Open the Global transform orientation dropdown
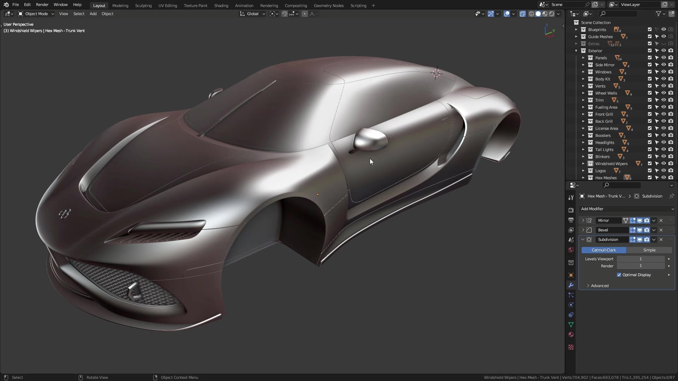Screen dimensions: 678x381 [252, 14]
